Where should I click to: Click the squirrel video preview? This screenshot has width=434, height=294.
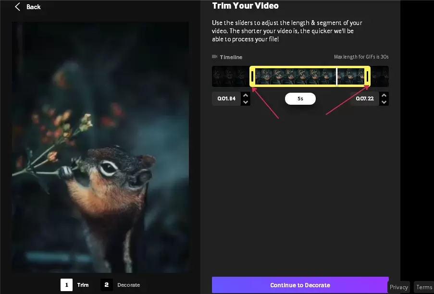(100, 147)
